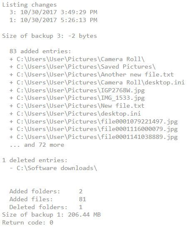Click the 'Size of backup 1: 206.44 MB' line
This screenshot has height=227, width=187.
click(x=52, y=215)
